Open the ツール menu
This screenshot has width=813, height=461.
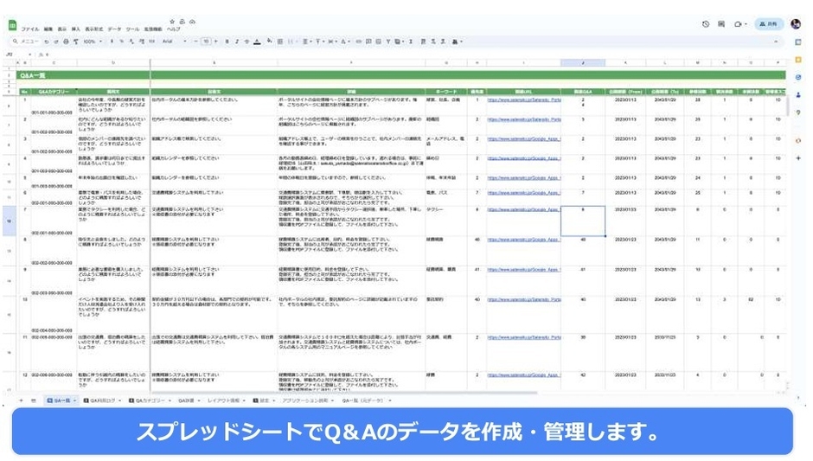[x=132, y=29]
